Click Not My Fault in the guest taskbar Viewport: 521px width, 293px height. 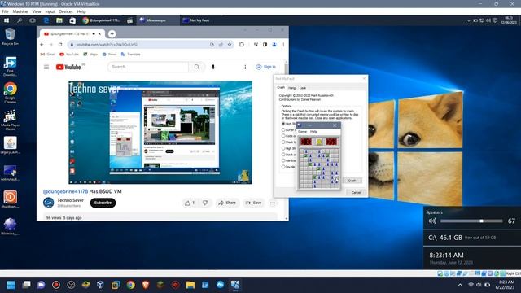click(201, 20)
